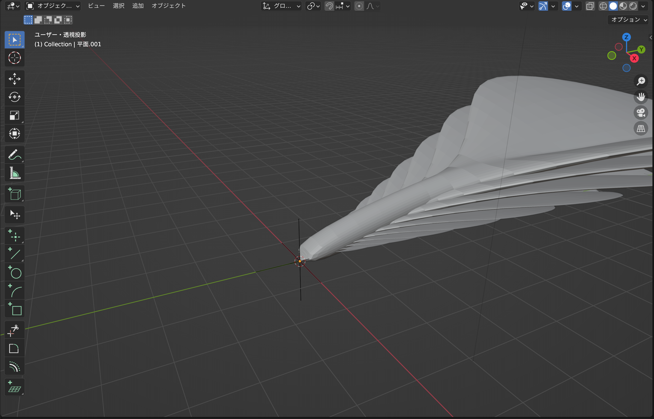The height and width of the screenshot is (419, 654).
Task: Switch to wireframe viewport shading
Action: [603, 6]
